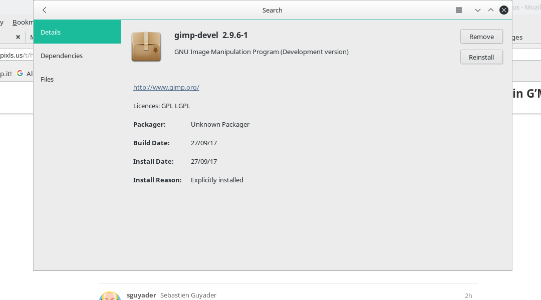This screenshot has height=300, width=541.
Task: Click the Packager: label
Action: [x=149, y=125]
